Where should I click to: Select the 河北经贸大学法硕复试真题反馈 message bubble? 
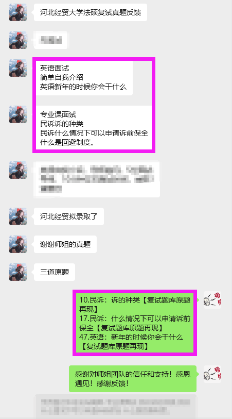91,12
